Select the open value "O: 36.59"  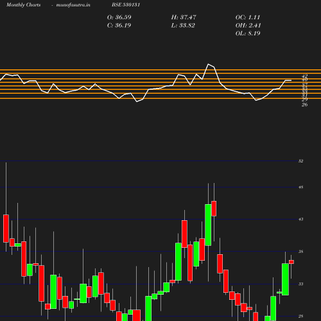tap(119, 17)
